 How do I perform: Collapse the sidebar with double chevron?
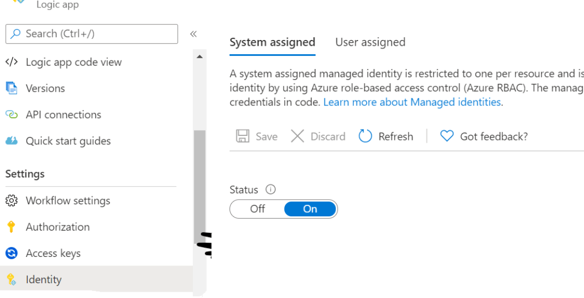[x=193, y=34]
